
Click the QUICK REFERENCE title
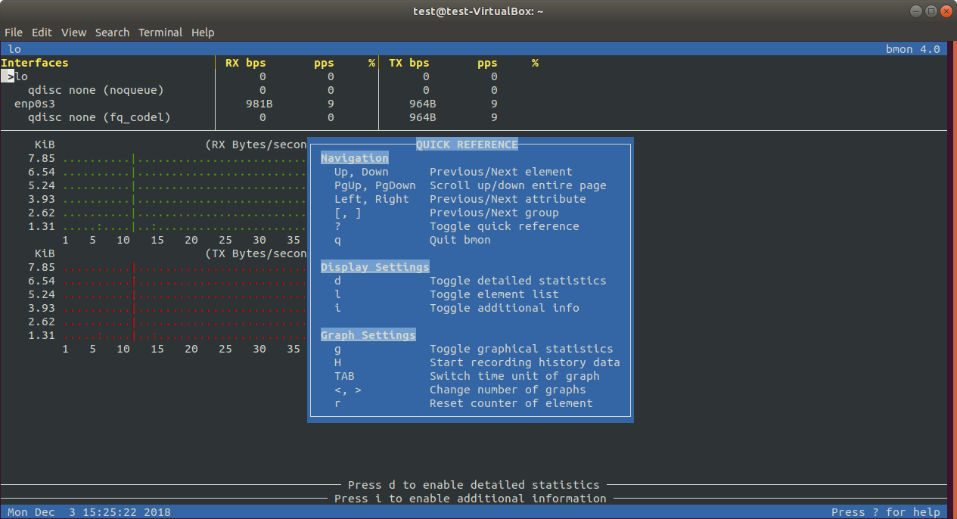click(467, 145)
